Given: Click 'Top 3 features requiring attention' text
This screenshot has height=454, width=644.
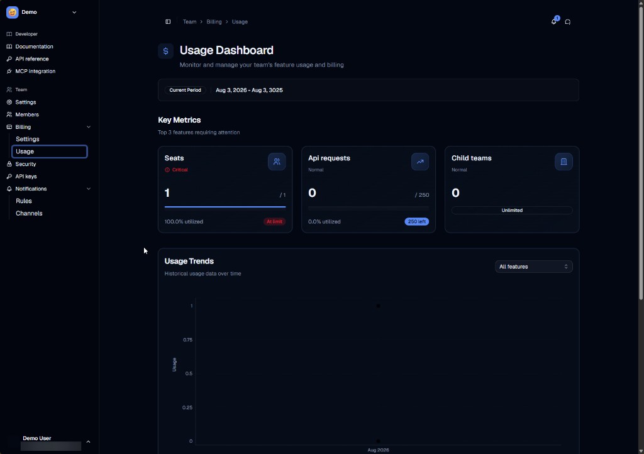Looking at the screenshot, I should 199,132.
